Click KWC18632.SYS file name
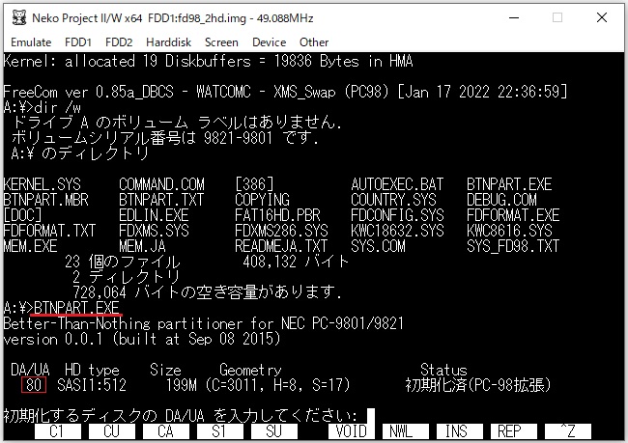Image resolution: width=628 pixels, height=443 pixels. [397, 231]
